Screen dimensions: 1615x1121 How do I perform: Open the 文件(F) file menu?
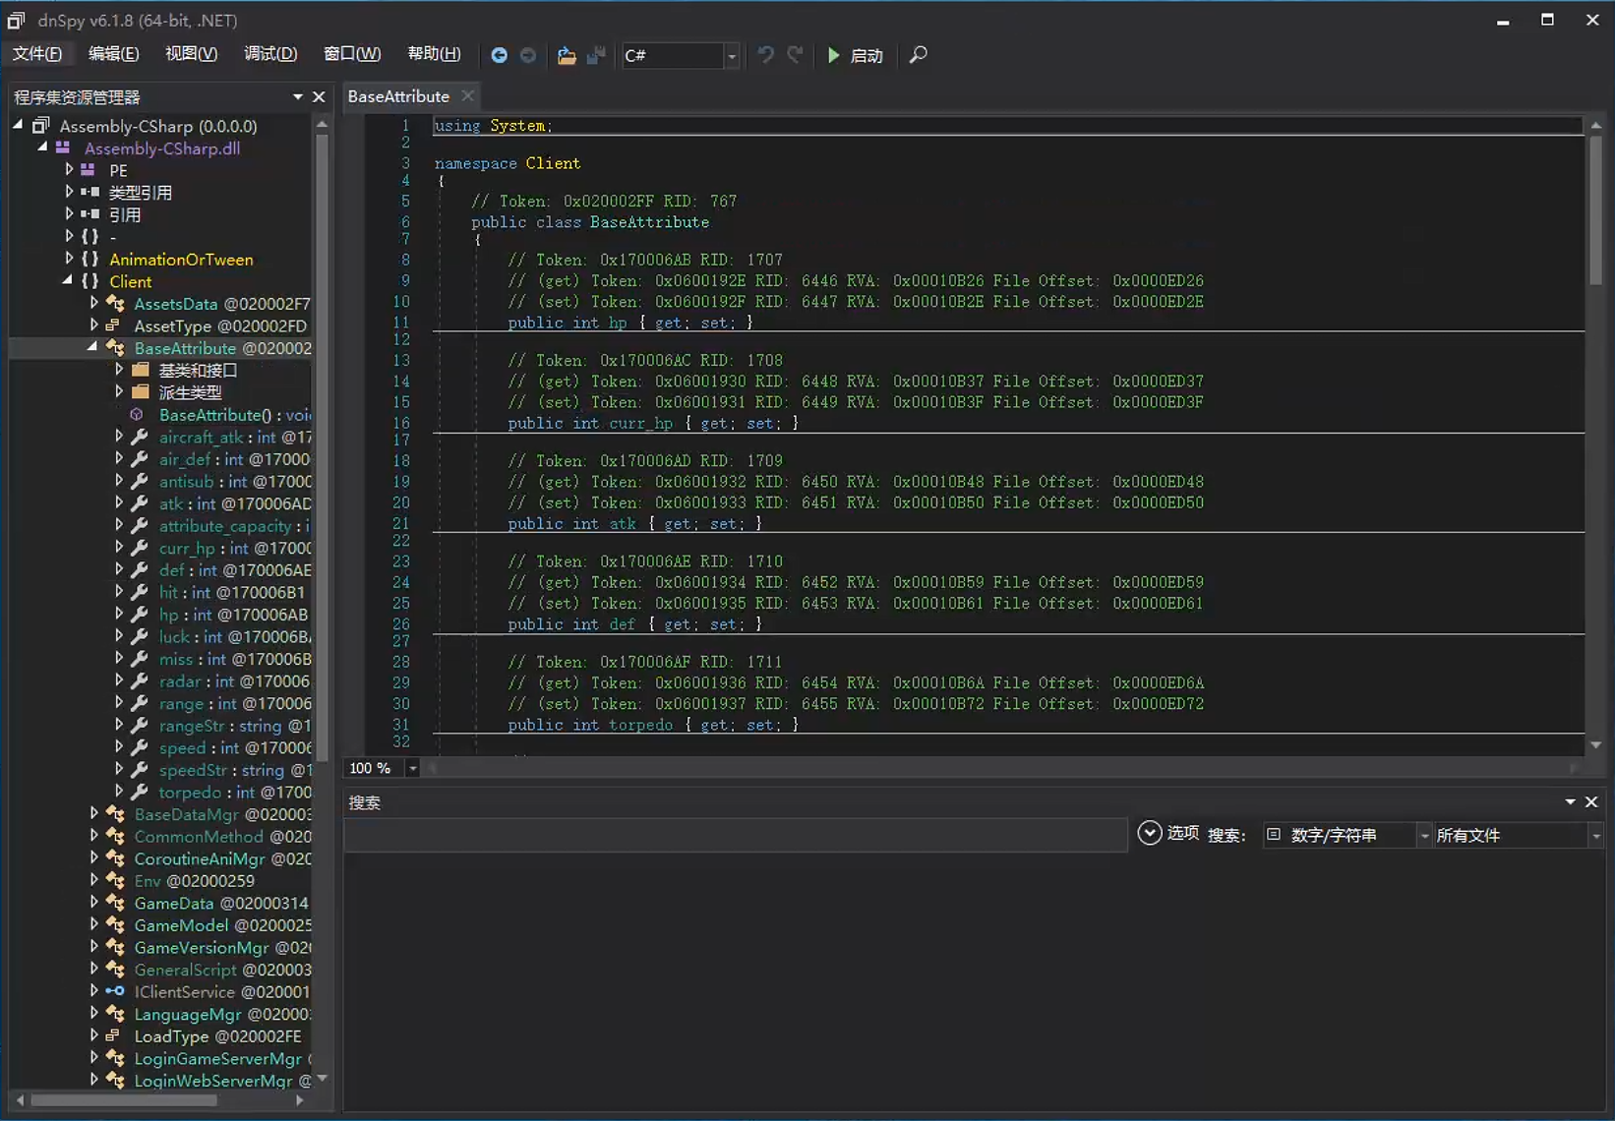(x=37, y=53)
